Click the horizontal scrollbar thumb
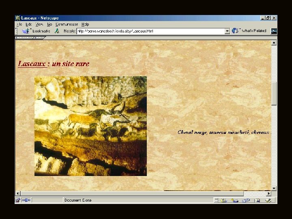Viewport: 292px width, 219px height. (132, 193)
